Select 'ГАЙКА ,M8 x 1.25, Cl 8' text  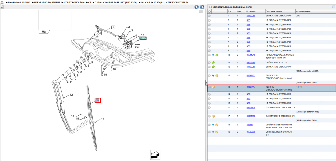276,63
